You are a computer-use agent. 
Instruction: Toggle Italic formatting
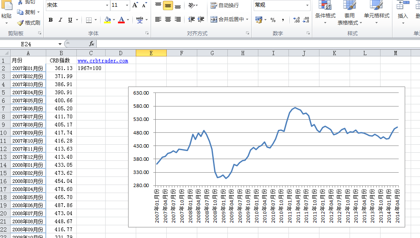(60, 20)
